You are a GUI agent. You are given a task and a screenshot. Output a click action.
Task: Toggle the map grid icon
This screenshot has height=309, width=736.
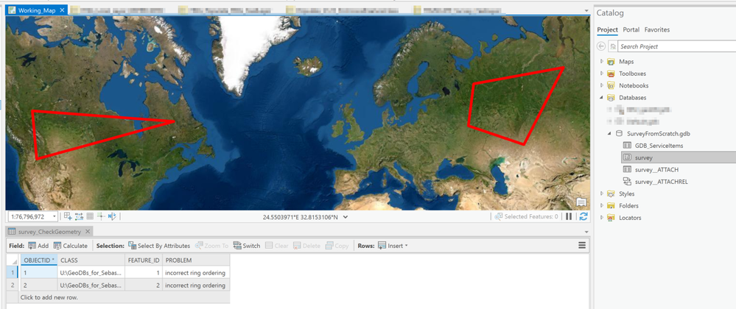tap(90, 216)
